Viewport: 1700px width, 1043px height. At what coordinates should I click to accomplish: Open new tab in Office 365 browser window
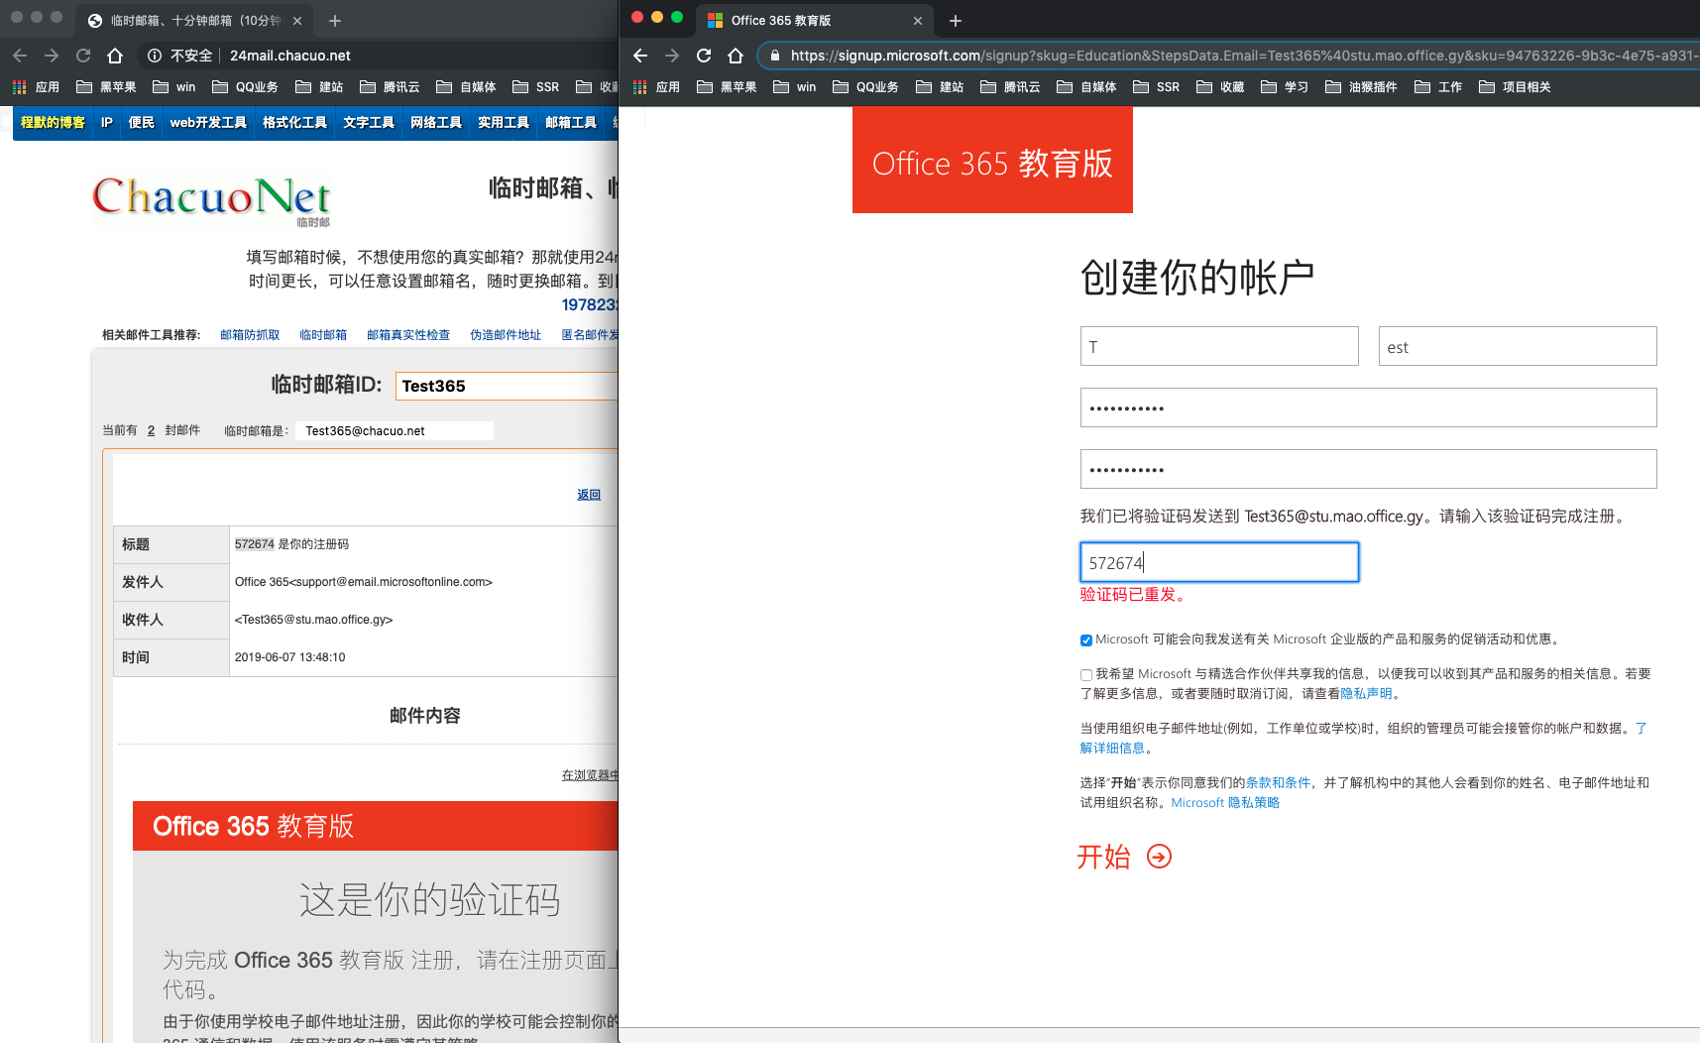[956, 20]
